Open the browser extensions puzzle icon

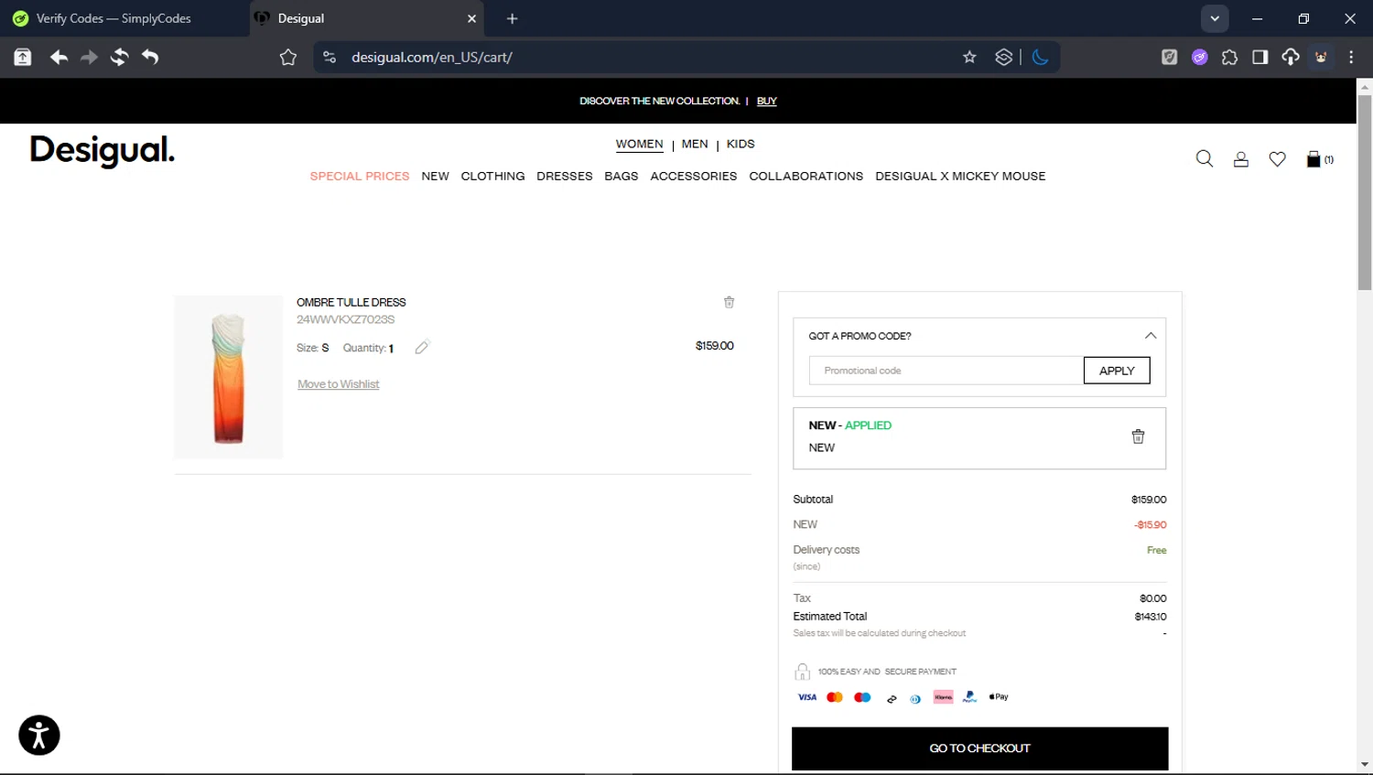point(1229,57)
